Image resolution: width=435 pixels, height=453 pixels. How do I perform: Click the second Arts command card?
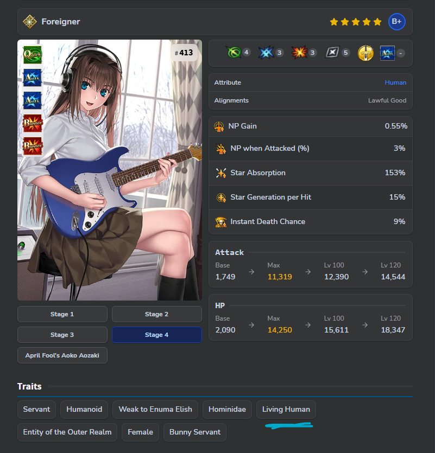click(33, 100)
